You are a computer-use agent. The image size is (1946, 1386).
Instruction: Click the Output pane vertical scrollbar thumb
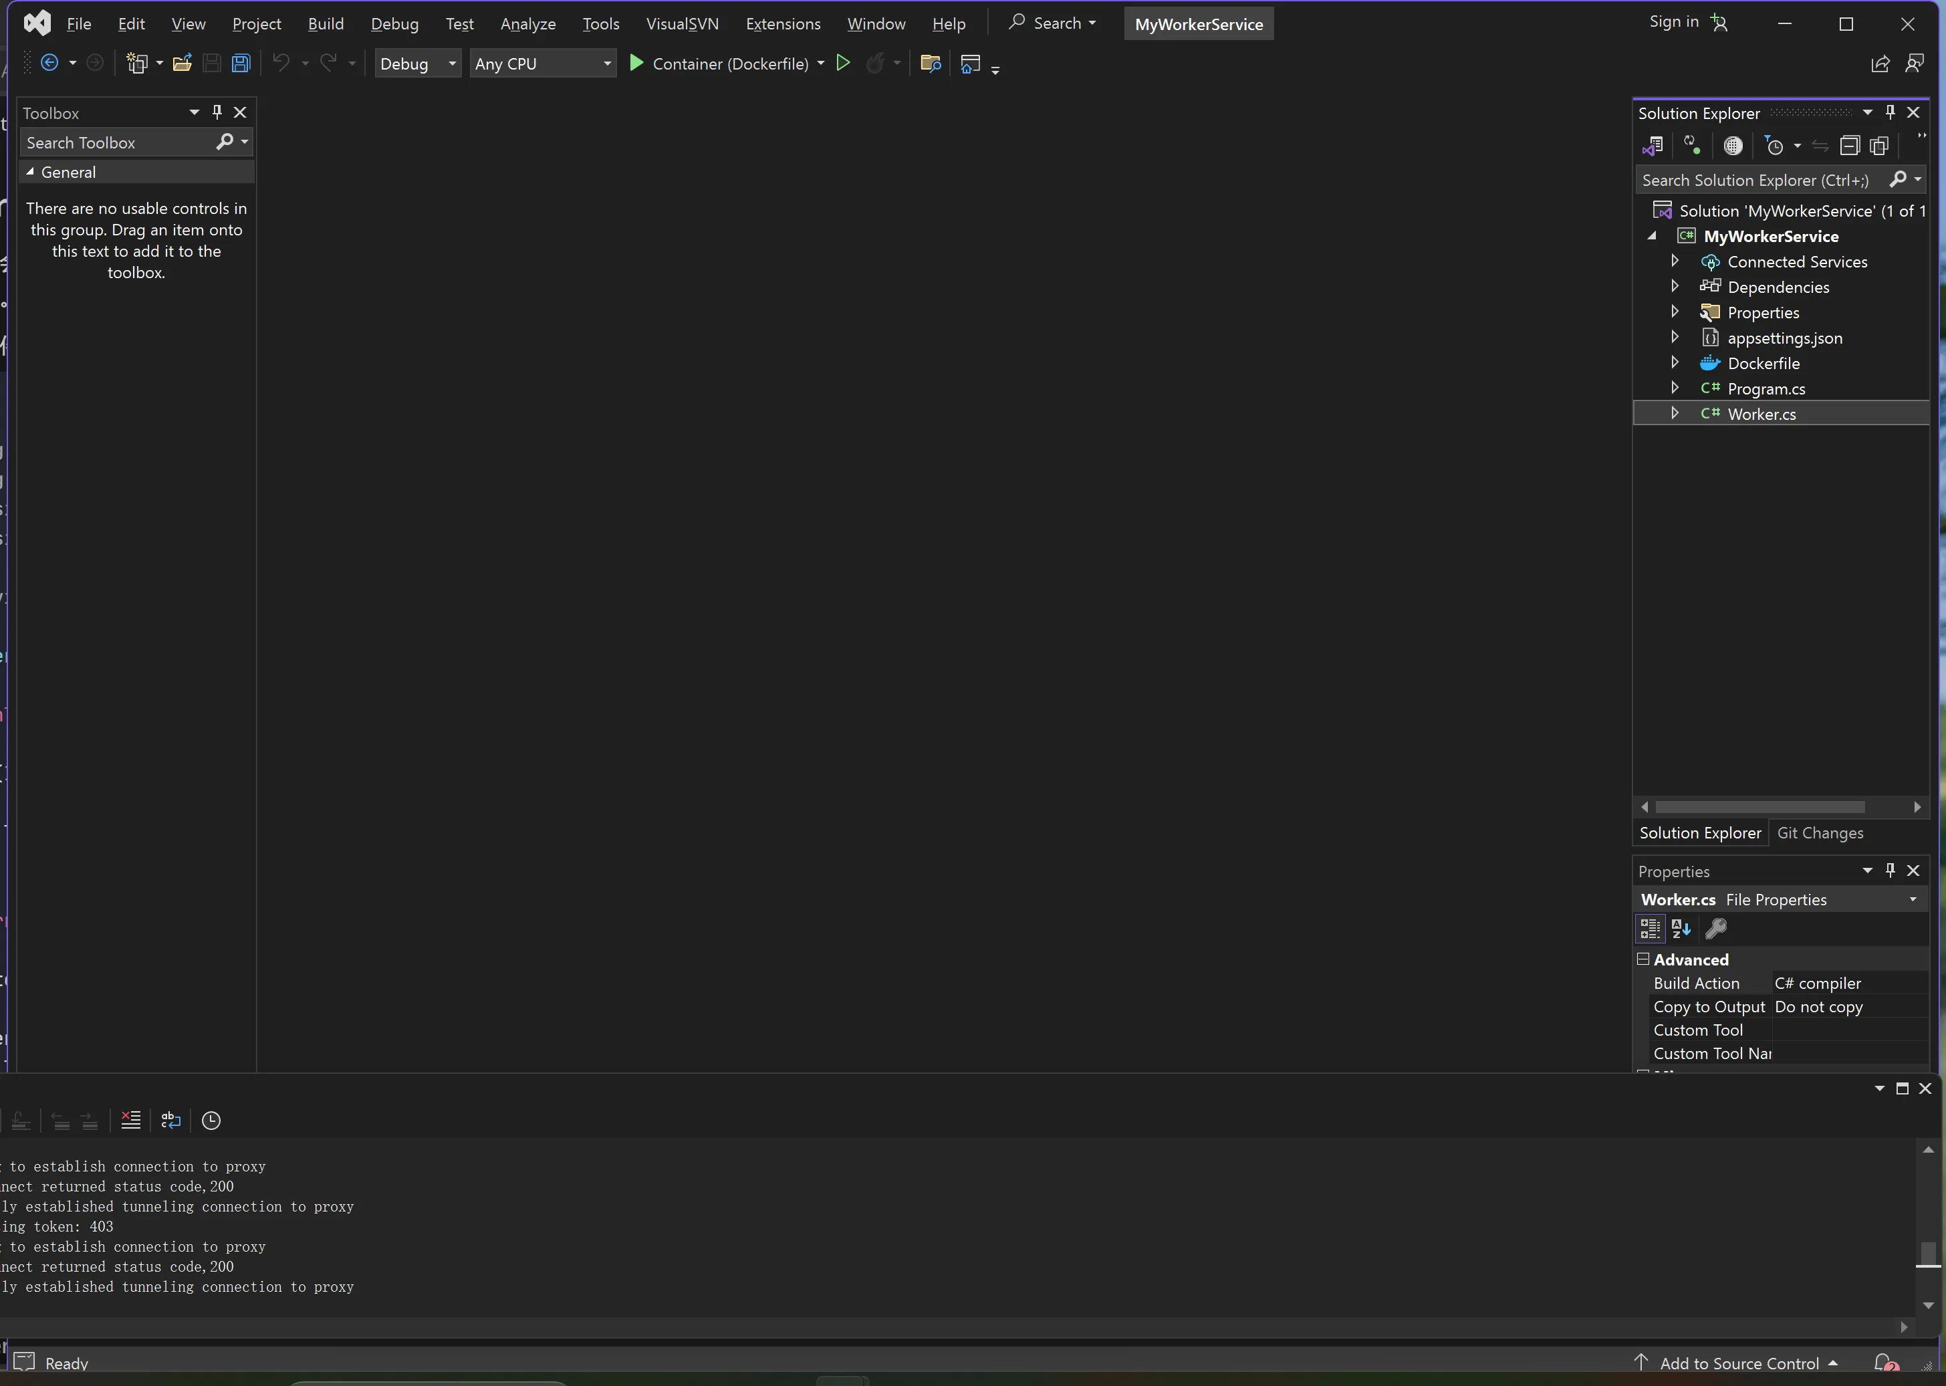tap(1927, 1254)
